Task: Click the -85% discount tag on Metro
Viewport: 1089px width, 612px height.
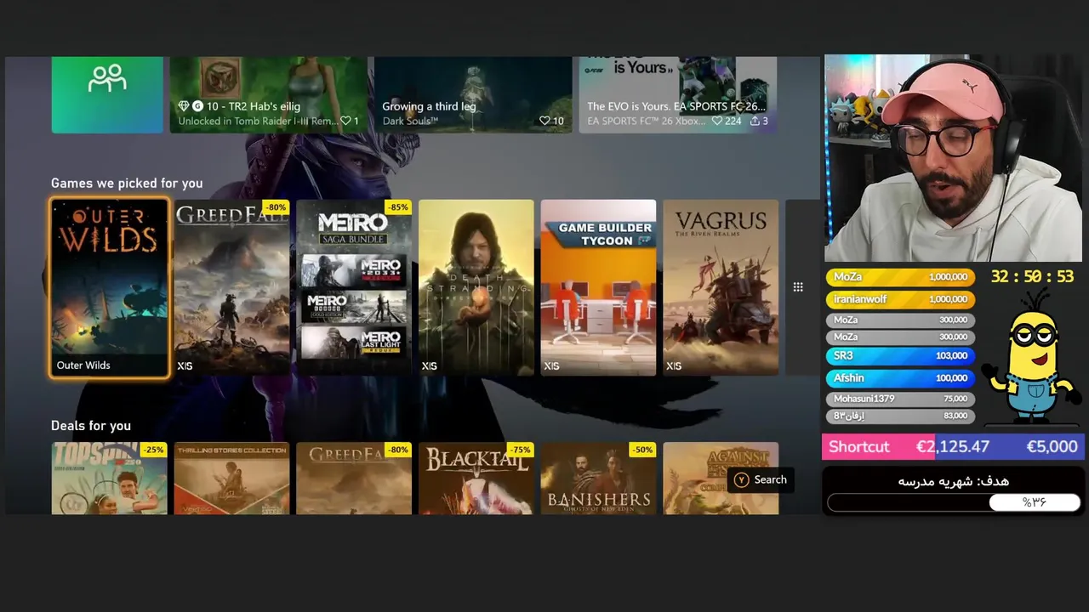Action: (x=398, y=207)
